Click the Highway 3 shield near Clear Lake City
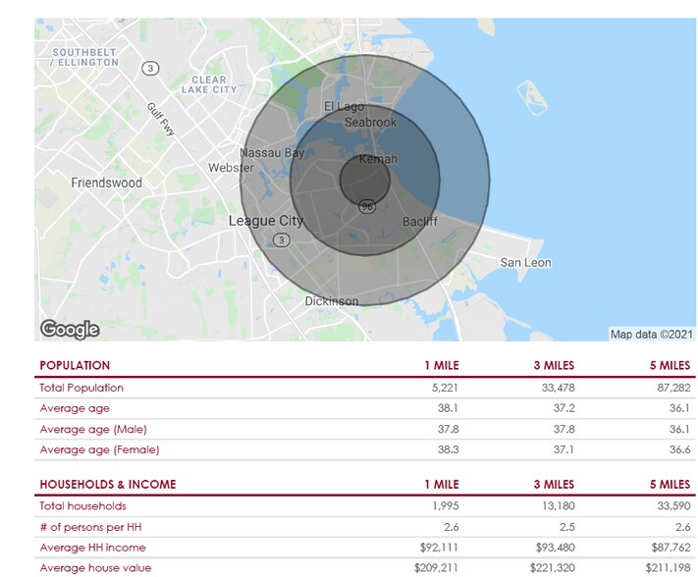The height and width of the screenshot is (577, 698). [149, 68]
